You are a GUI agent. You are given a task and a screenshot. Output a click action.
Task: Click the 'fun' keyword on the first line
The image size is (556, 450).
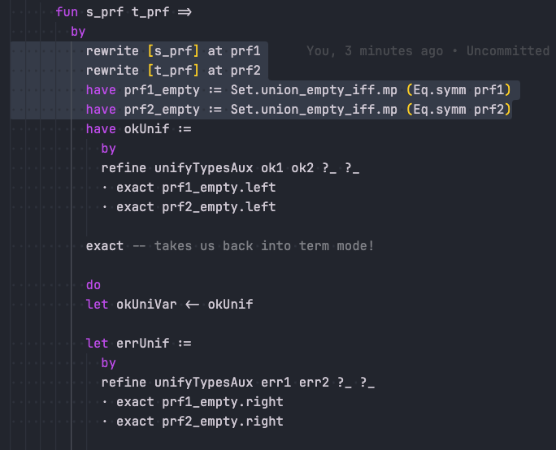(67, 12)
